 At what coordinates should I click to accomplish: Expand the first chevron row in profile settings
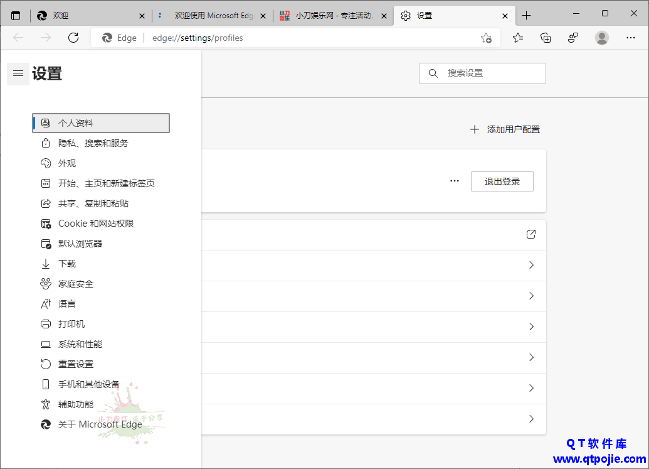[x=531, y=265]
